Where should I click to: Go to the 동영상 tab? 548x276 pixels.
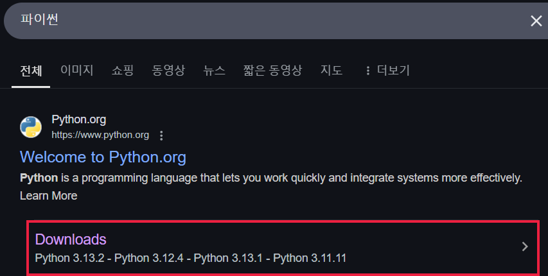[168, 71]
